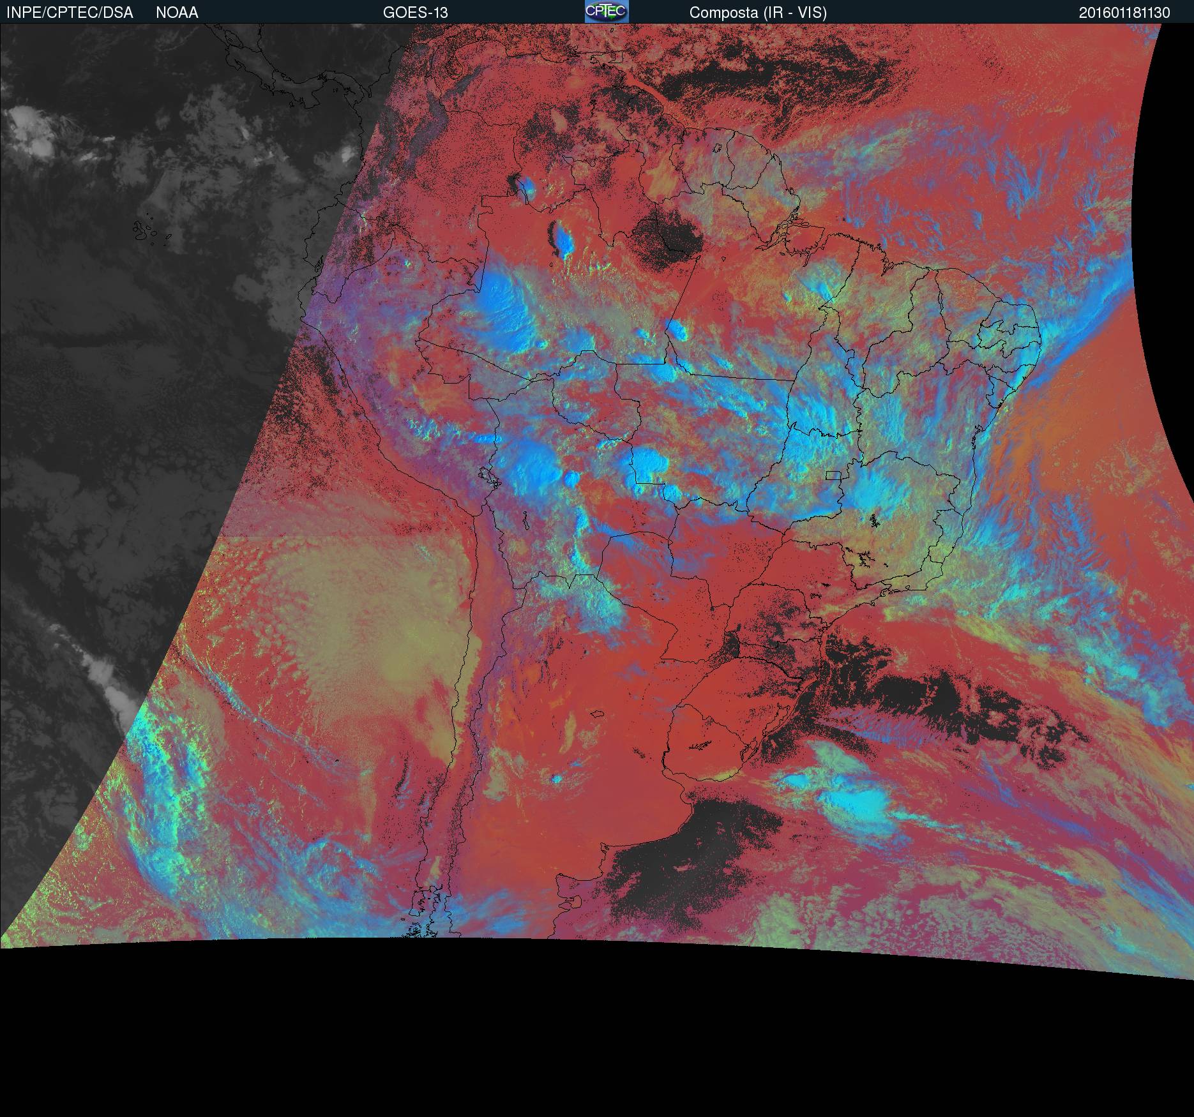Click the CPTEC logo in header
This screenshot has height=1117, width=1194.
coord(606,11)
